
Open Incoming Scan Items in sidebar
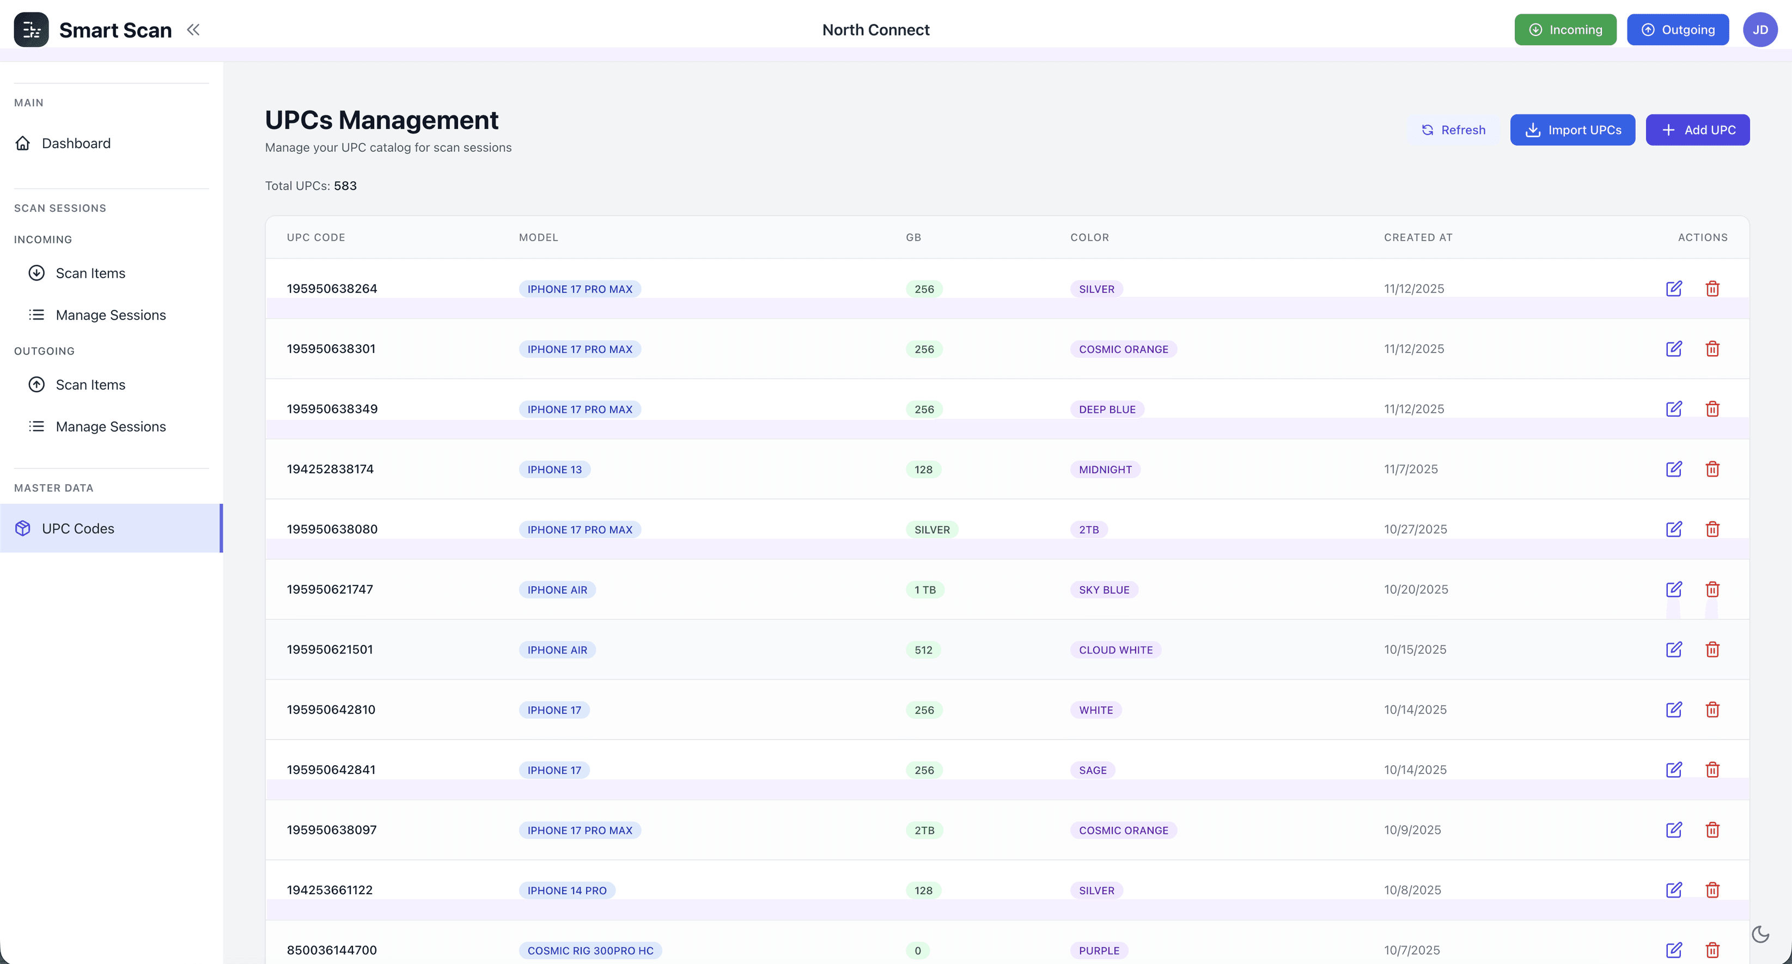[90, 273]
